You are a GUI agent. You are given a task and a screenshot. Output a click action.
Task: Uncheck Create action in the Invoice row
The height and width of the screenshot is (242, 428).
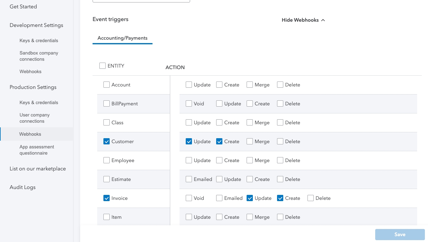tap(280, 198)
